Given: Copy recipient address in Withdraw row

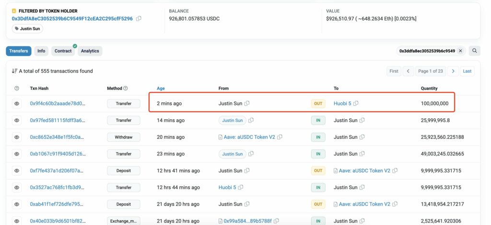Looking at the screenshot, I should (362, 137).
